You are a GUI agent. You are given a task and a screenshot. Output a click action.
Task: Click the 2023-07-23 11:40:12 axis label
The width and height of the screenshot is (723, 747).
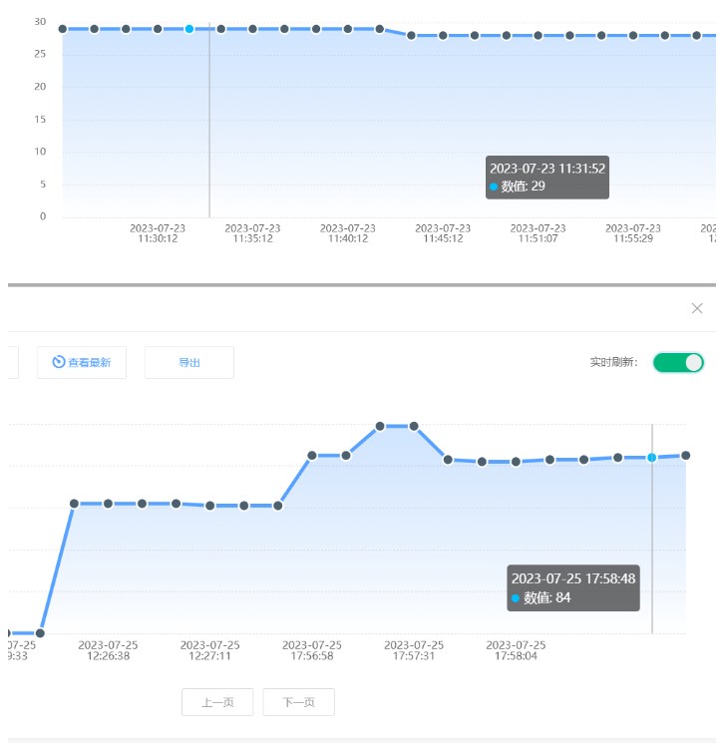(348, 233)
